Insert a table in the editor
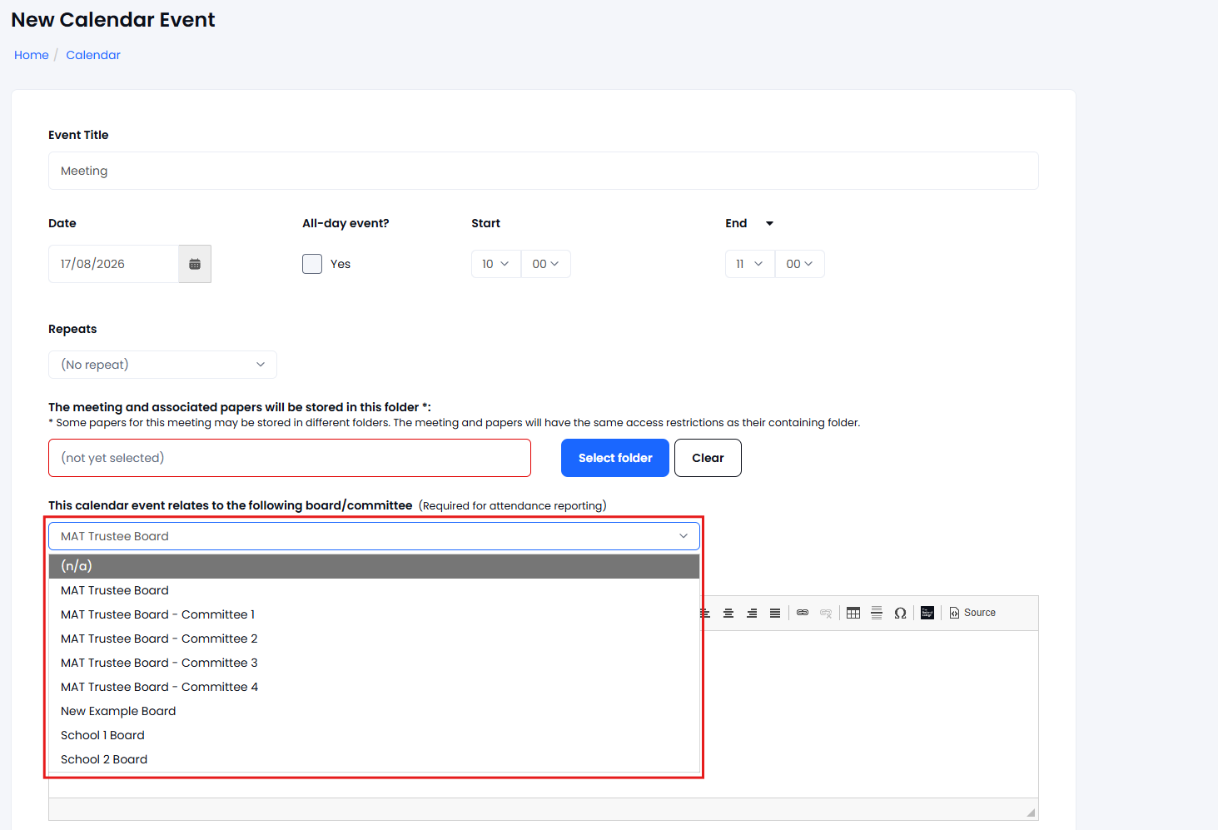Viewport: 1218px width, 830px height. click(x=853, y=613)
